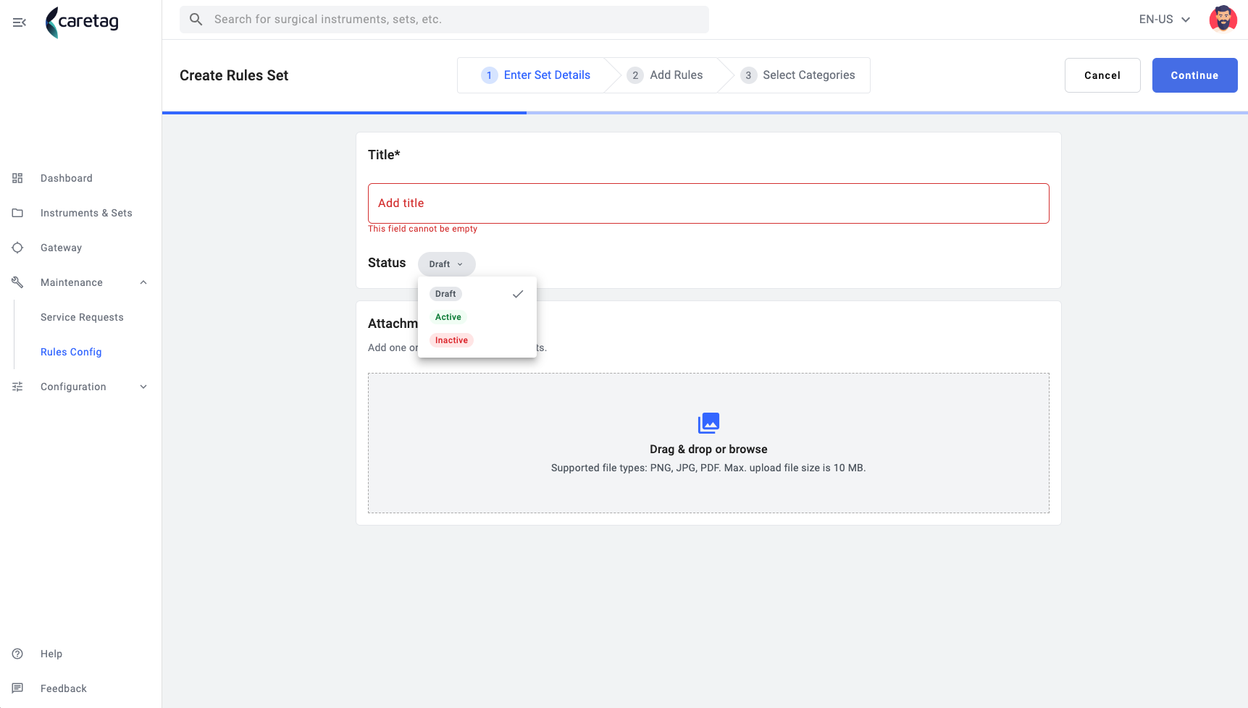Click the Feedback chat icon

pyautogui.click(x=17, y=688)
